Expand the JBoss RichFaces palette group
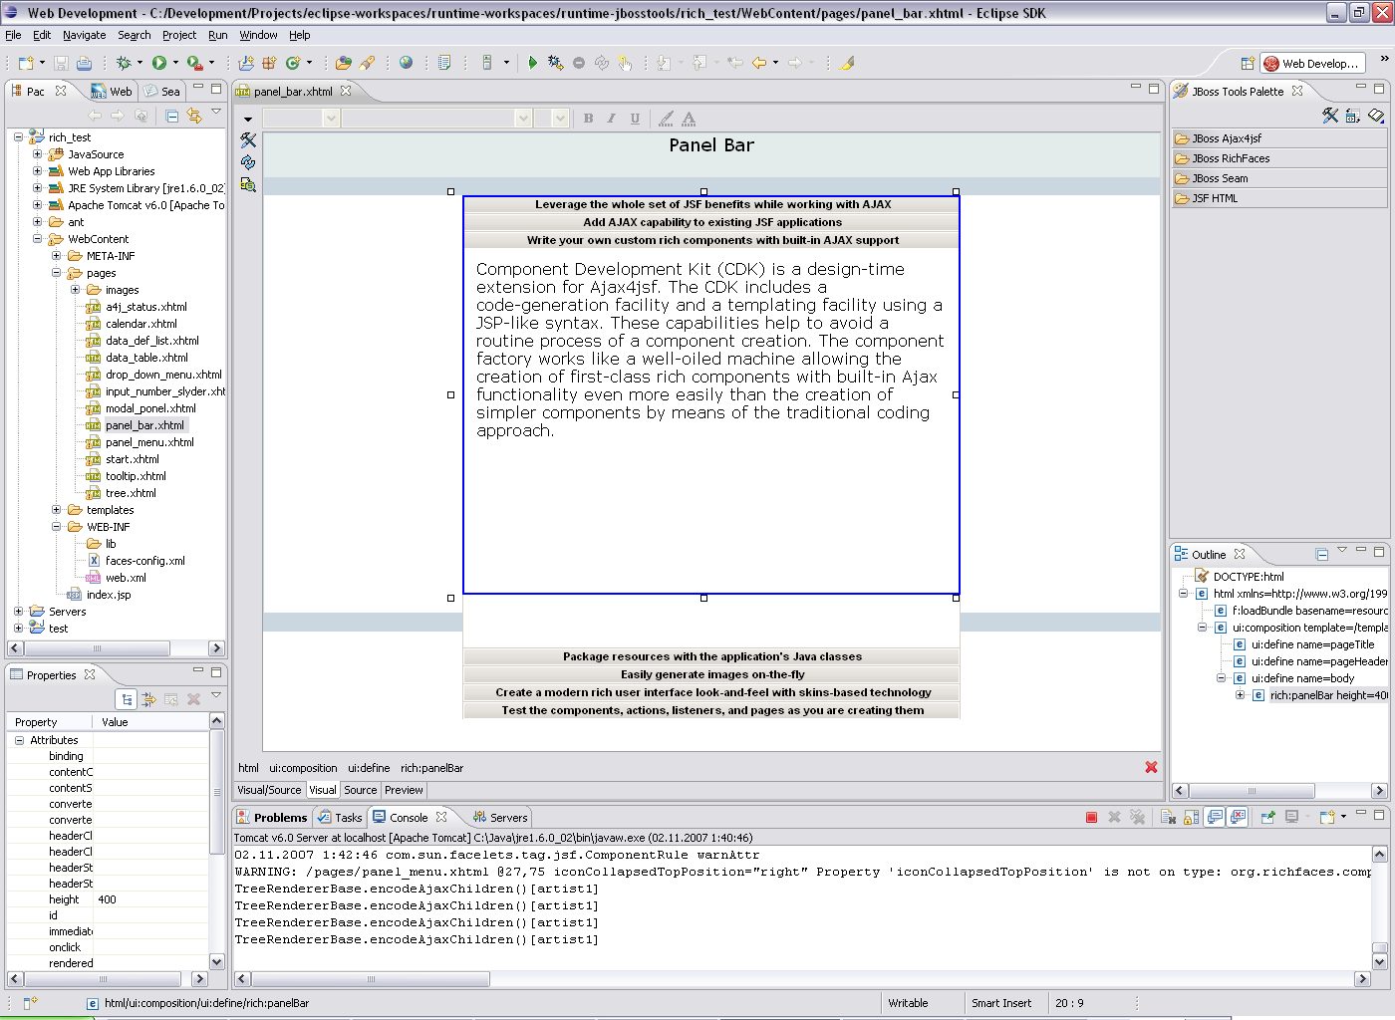 [1231, 158]
